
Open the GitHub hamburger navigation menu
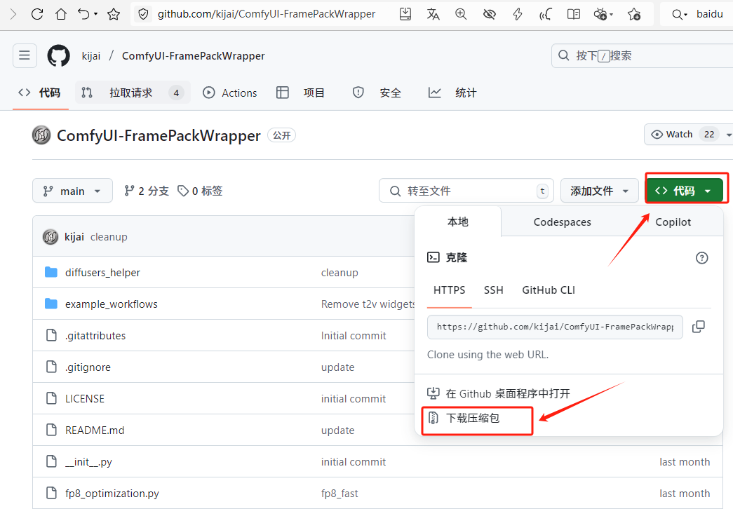coord(25,55)
